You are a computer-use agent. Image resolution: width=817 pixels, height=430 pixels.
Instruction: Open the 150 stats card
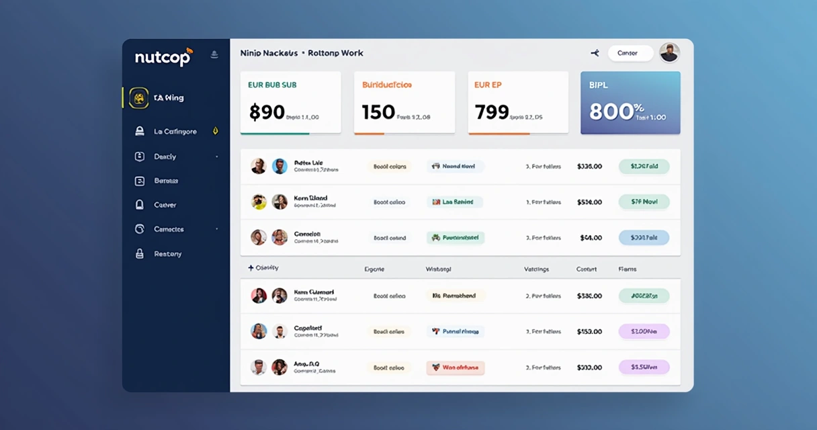[404, 103]
